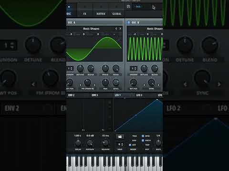Click the OSC B octave value -2
The image size is (229, 171).
[135, 34]
